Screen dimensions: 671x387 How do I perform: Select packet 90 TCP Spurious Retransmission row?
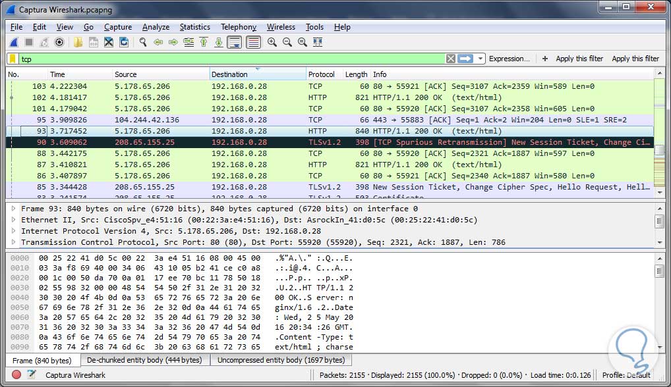click(330, 142)
